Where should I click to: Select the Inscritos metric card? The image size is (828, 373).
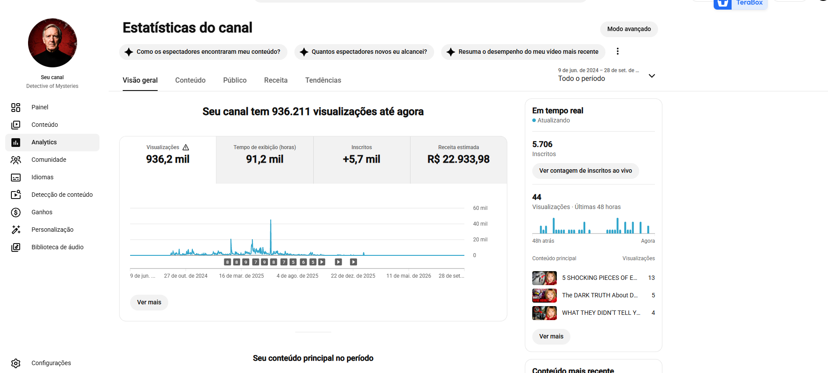click(x=362, y=160)
